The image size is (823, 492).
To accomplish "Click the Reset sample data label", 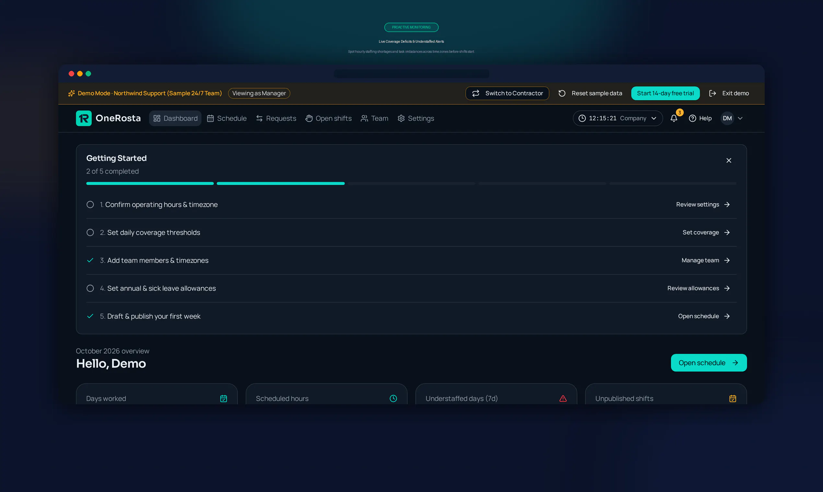I will [597, 94].
